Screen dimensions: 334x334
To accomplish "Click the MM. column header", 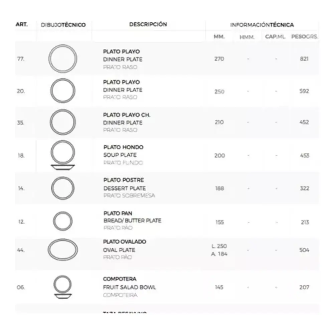I will (219, 37).
